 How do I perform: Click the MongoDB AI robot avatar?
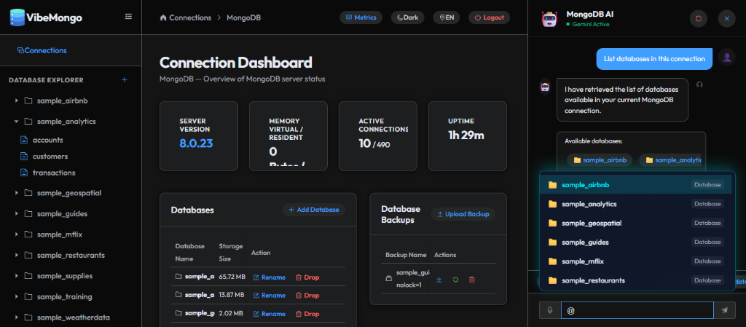point(549,18)
